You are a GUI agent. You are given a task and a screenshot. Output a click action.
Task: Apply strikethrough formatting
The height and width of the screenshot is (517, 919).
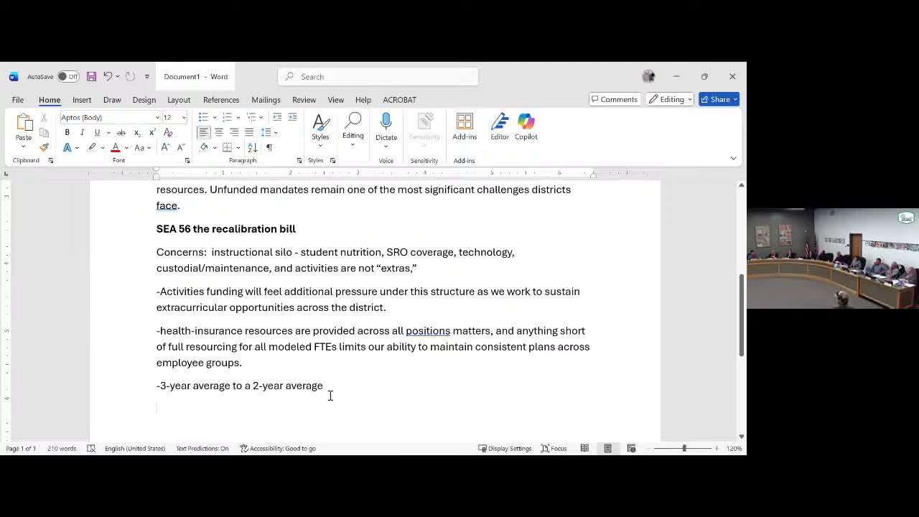click(121, 133)
